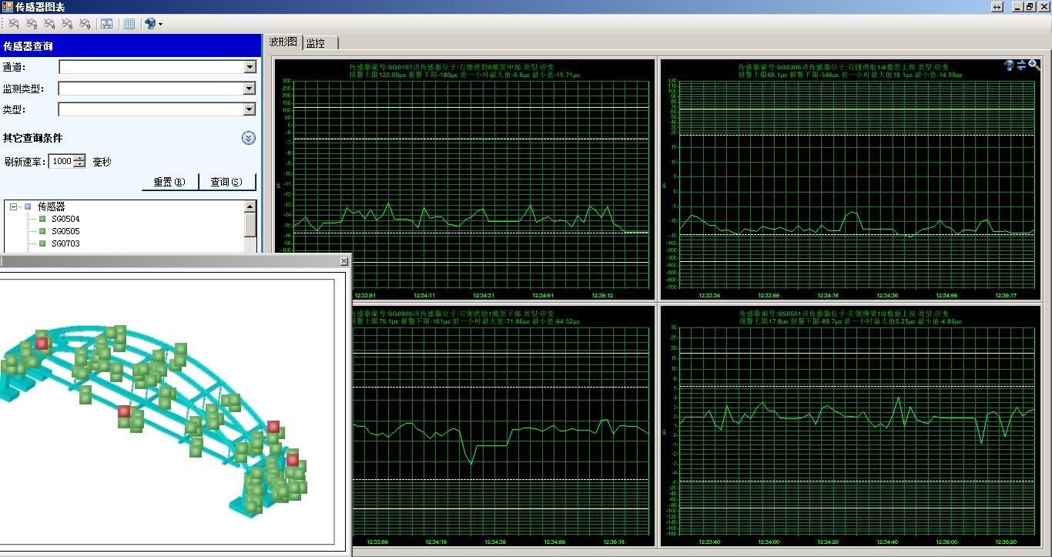
Task: Activate the 6-chart layout toolbar icon
Action: pos(67,24)
